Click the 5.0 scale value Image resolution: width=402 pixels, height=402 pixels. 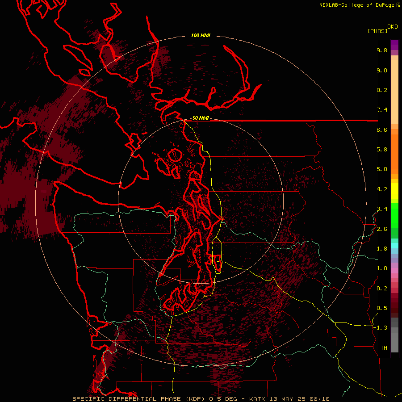click(x=382, y=169)
